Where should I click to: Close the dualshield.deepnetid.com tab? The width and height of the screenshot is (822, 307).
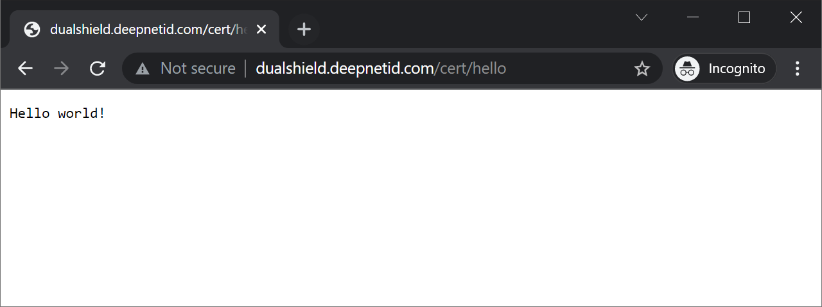tap(261, 29)
